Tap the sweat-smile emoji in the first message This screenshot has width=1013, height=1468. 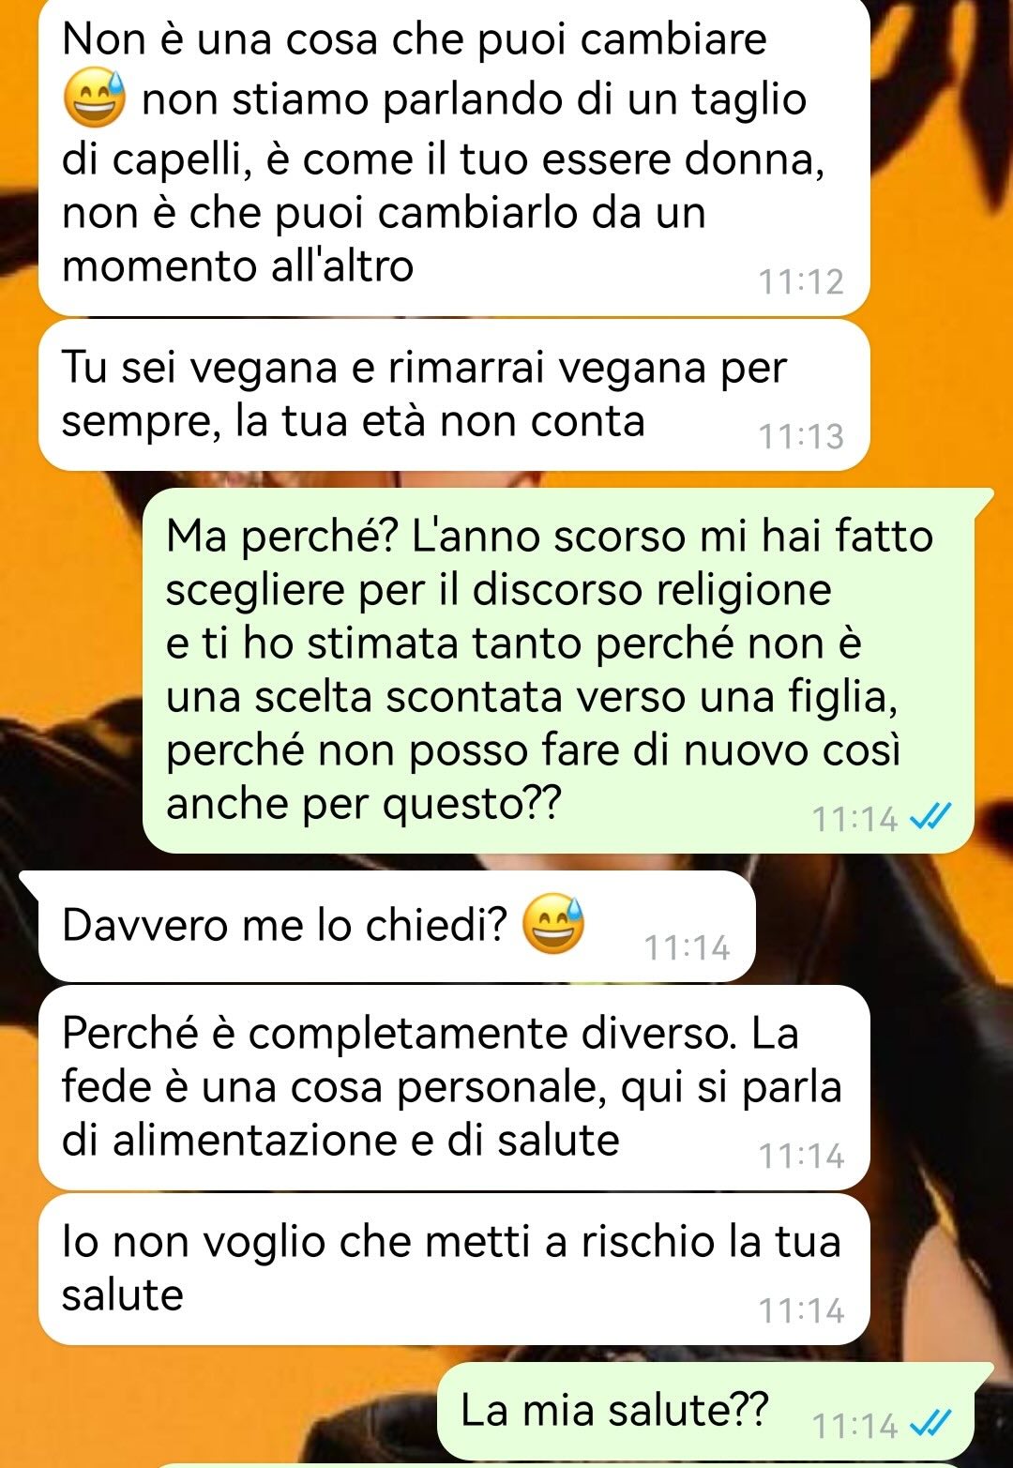pyautogui.click(x=94, y=99)
